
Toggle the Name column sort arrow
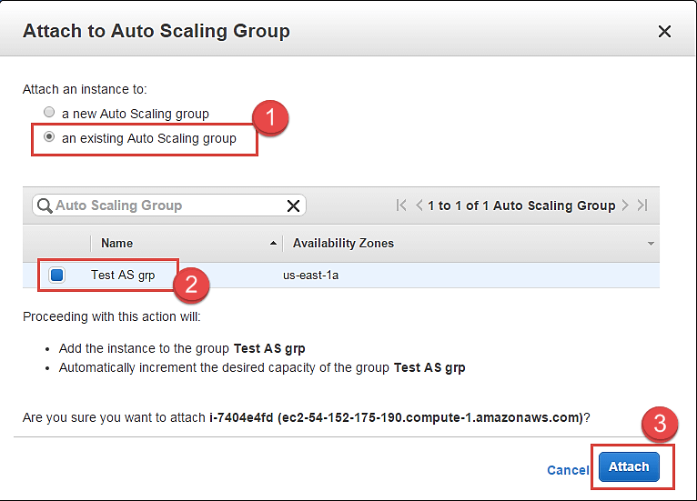[274, 244]
